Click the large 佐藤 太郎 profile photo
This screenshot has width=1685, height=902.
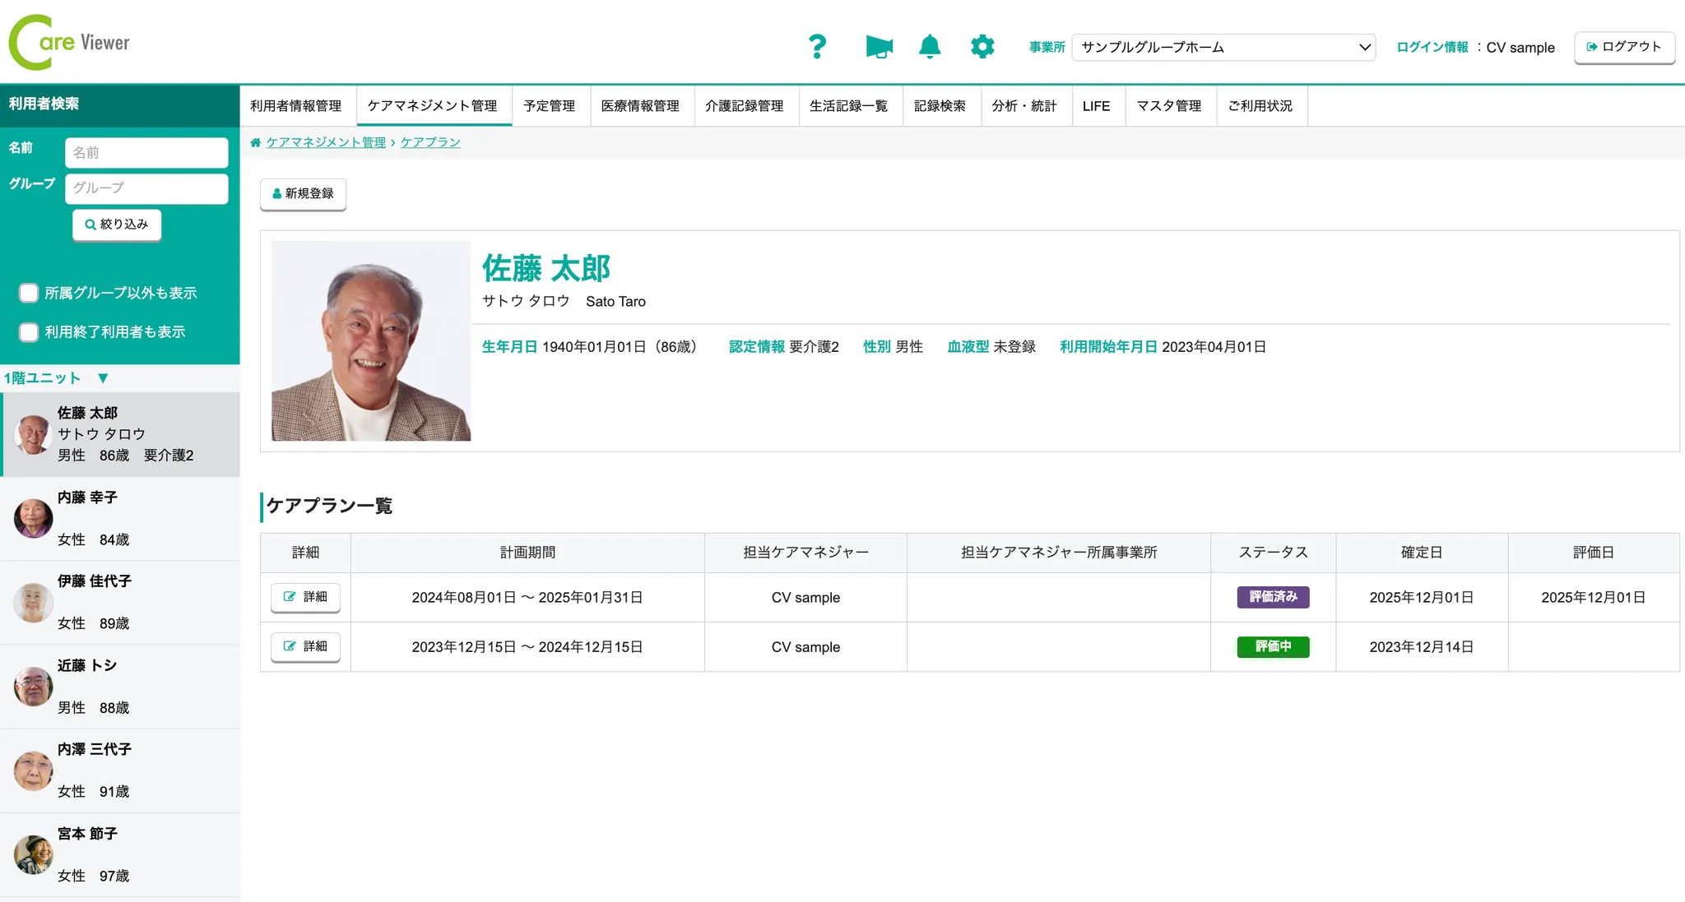[x=371, y=340]
